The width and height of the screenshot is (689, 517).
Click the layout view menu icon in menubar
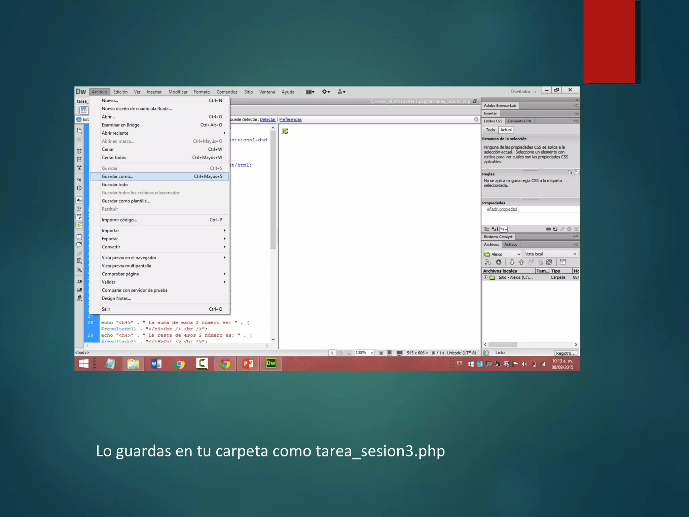[310, 92]
